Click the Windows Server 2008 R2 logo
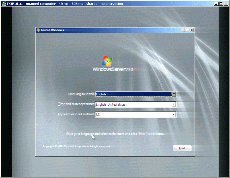 tap(115, 64)
